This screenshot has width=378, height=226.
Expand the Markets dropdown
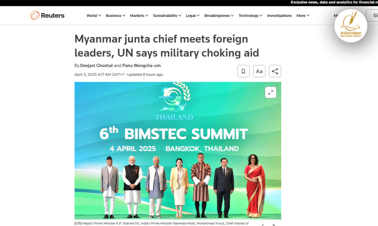pyautogui.click(x=139, y=15)
